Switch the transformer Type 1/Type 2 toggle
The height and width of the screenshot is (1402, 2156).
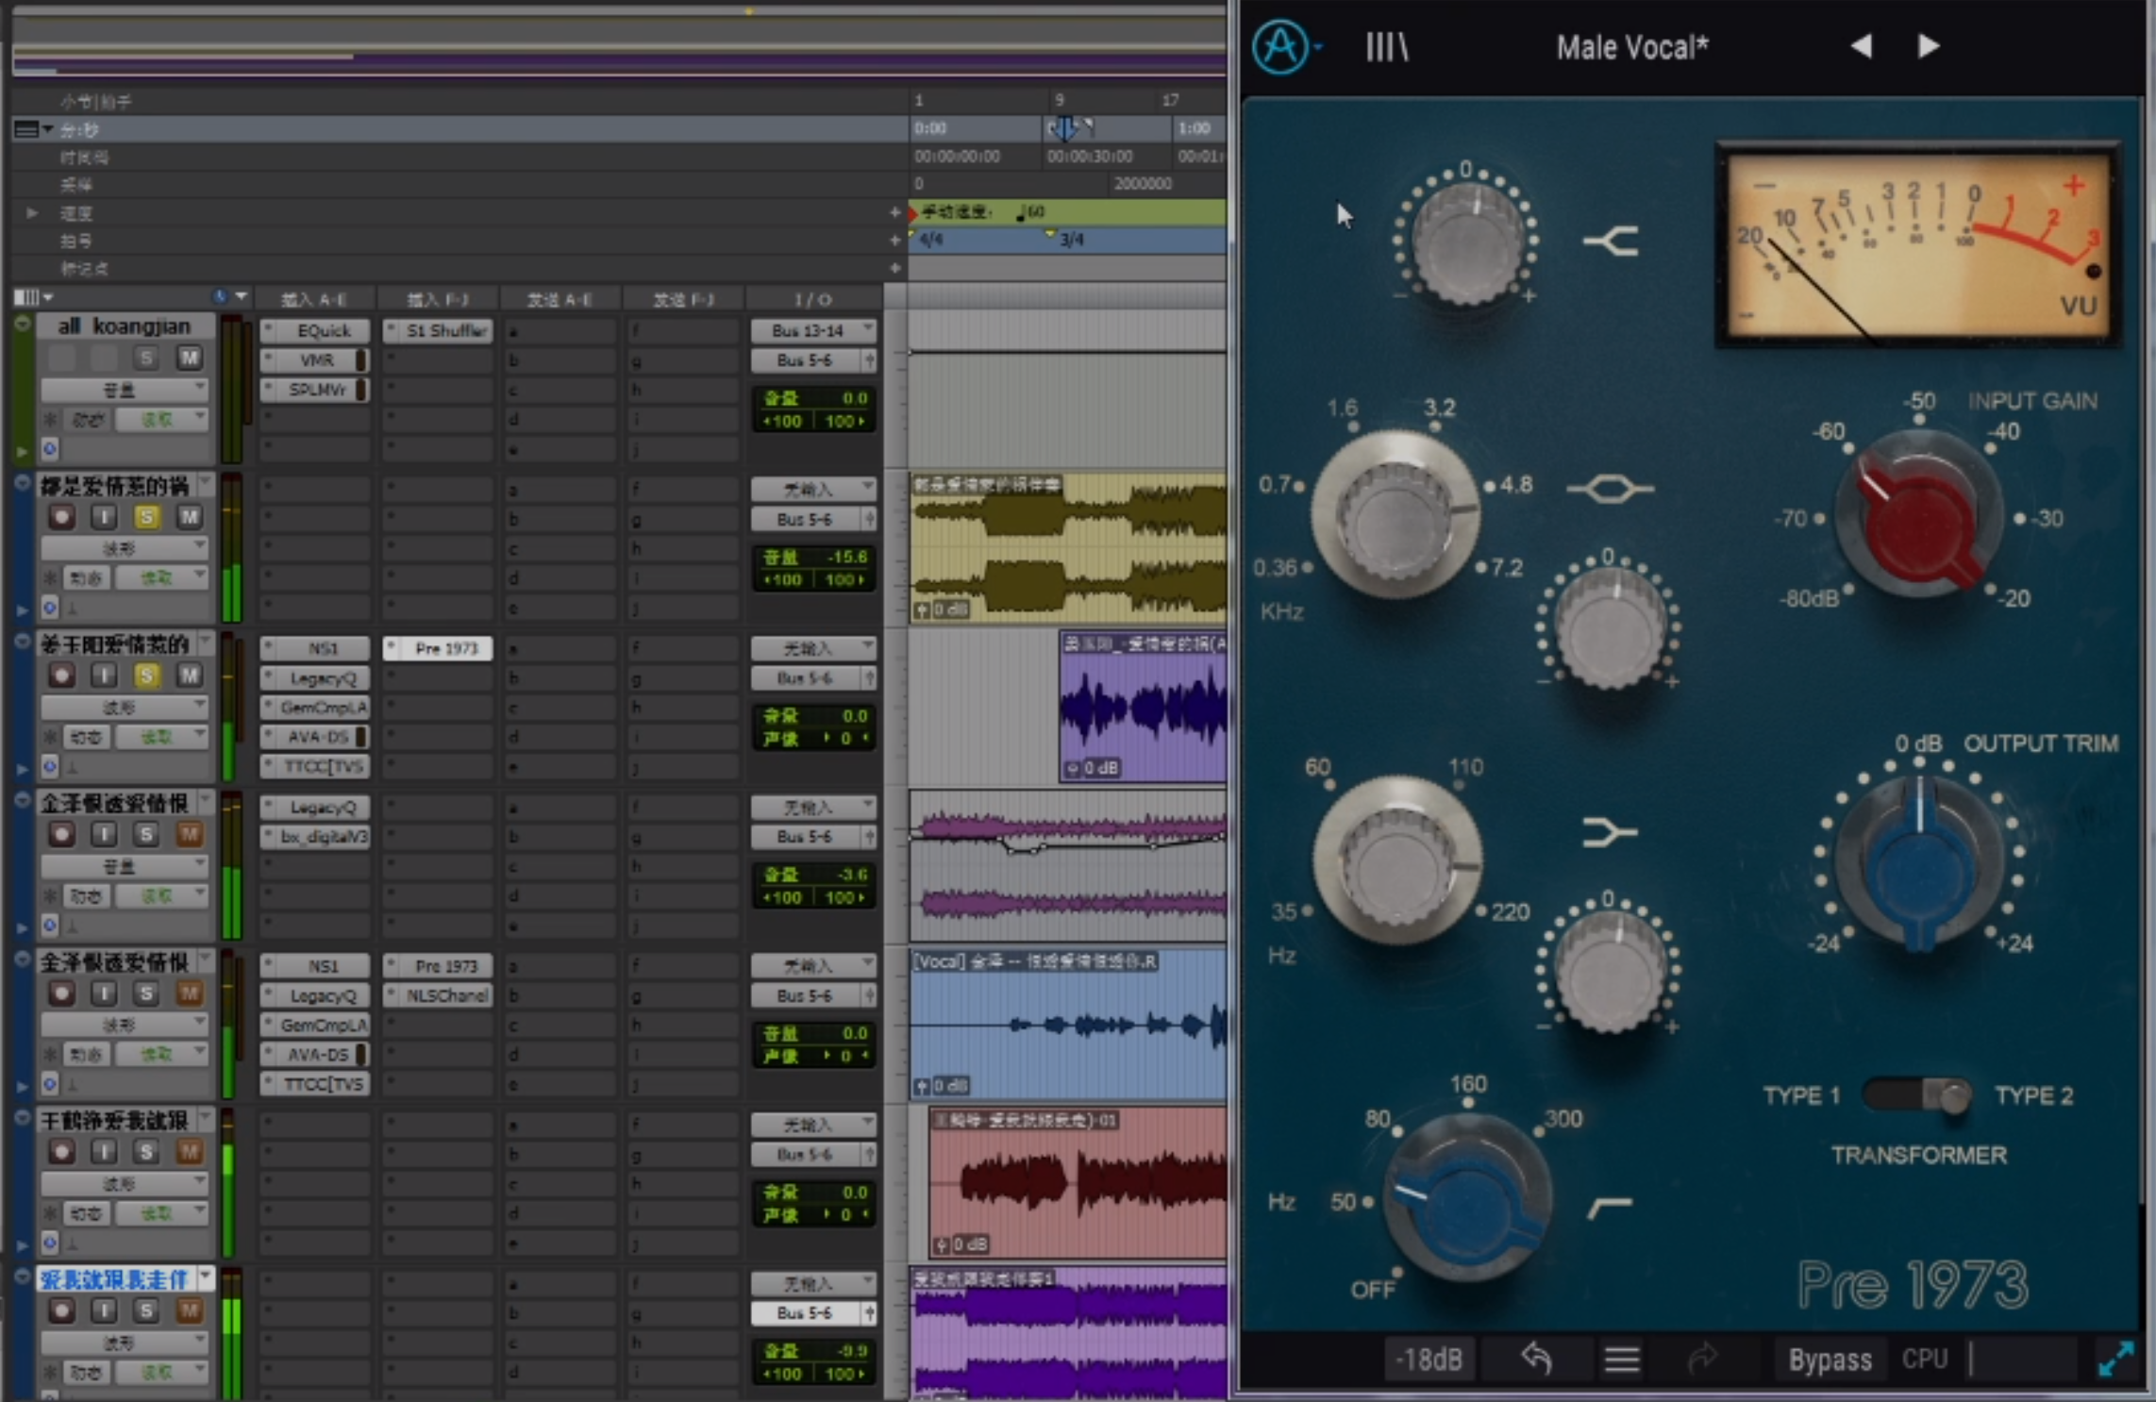coord(1917,1094)
